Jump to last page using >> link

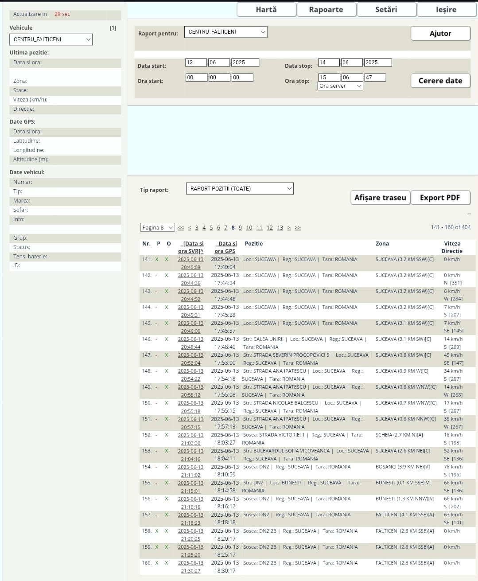click(x=298, y=228)
